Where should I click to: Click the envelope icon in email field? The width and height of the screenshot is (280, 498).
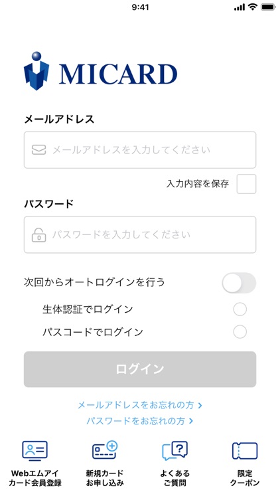point(38,150)
